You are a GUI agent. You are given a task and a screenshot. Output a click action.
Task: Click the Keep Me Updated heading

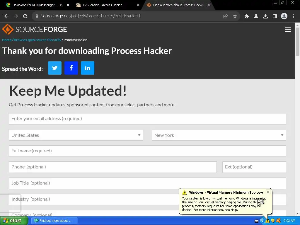(x=68, y=91)
